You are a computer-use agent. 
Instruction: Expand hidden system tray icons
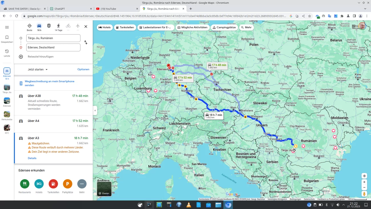(x=344, y=205)
